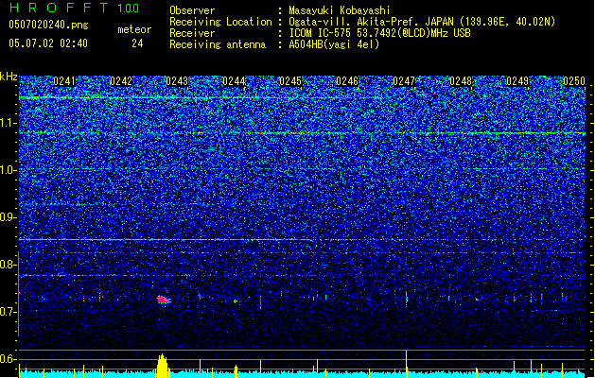Click the 0249 time marker

517,81
